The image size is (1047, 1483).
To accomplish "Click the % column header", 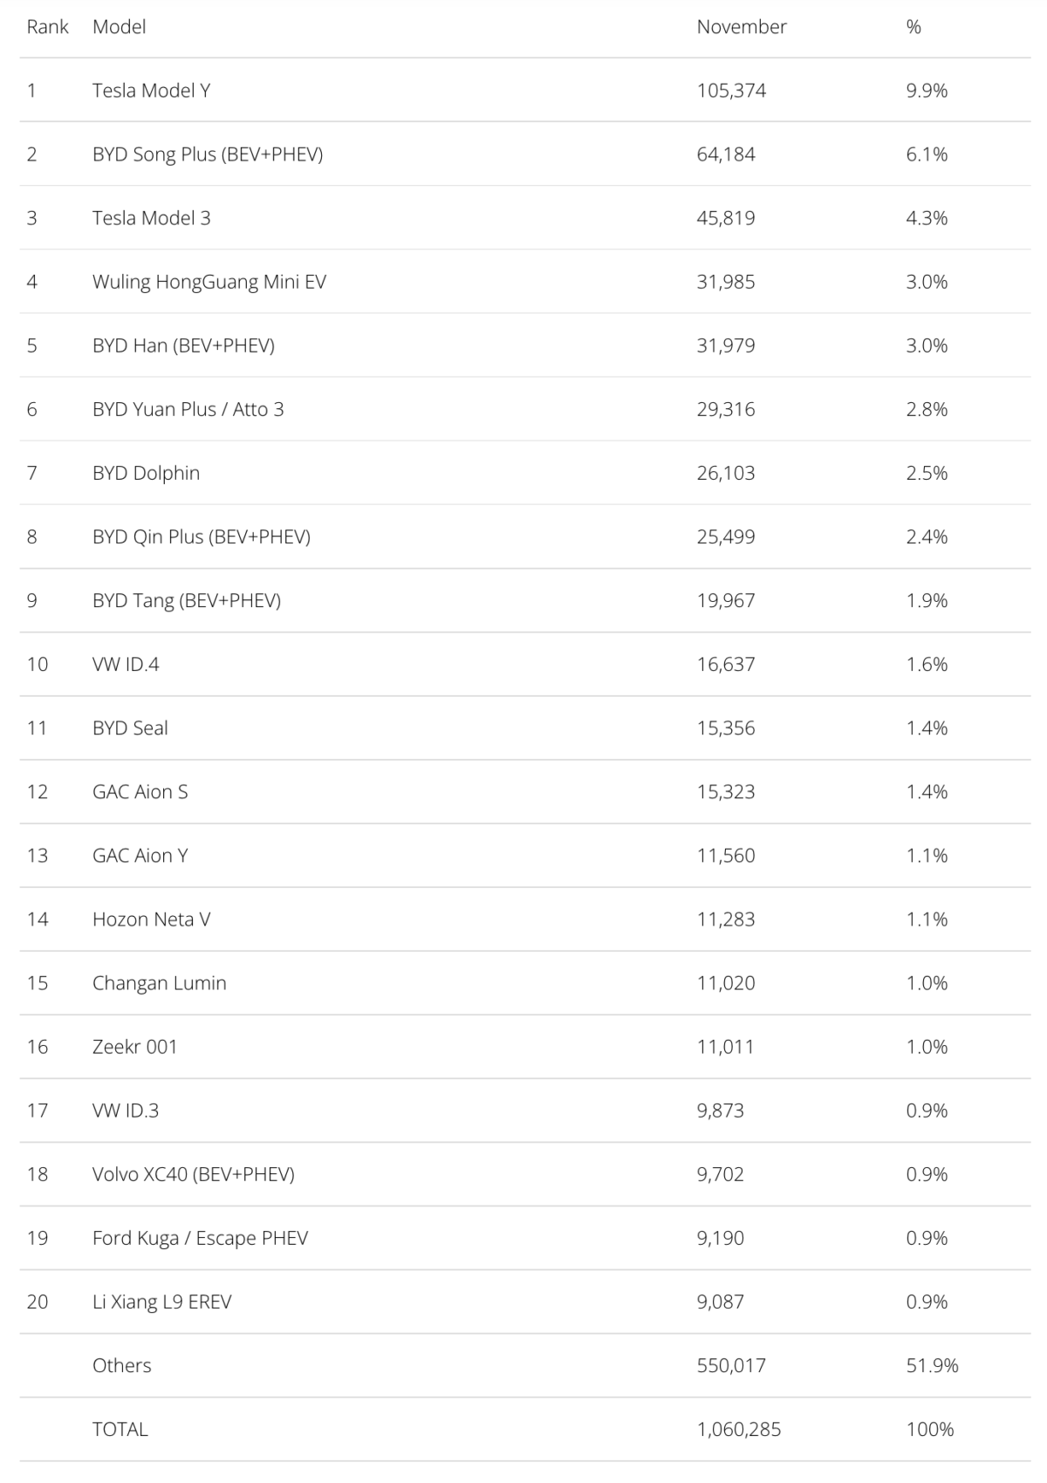I will [x=914, y=27].
